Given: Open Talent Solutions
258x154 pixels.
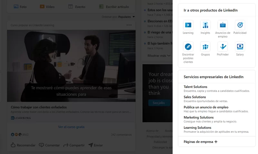Looking at the screenshot, I should coord(195,87).
